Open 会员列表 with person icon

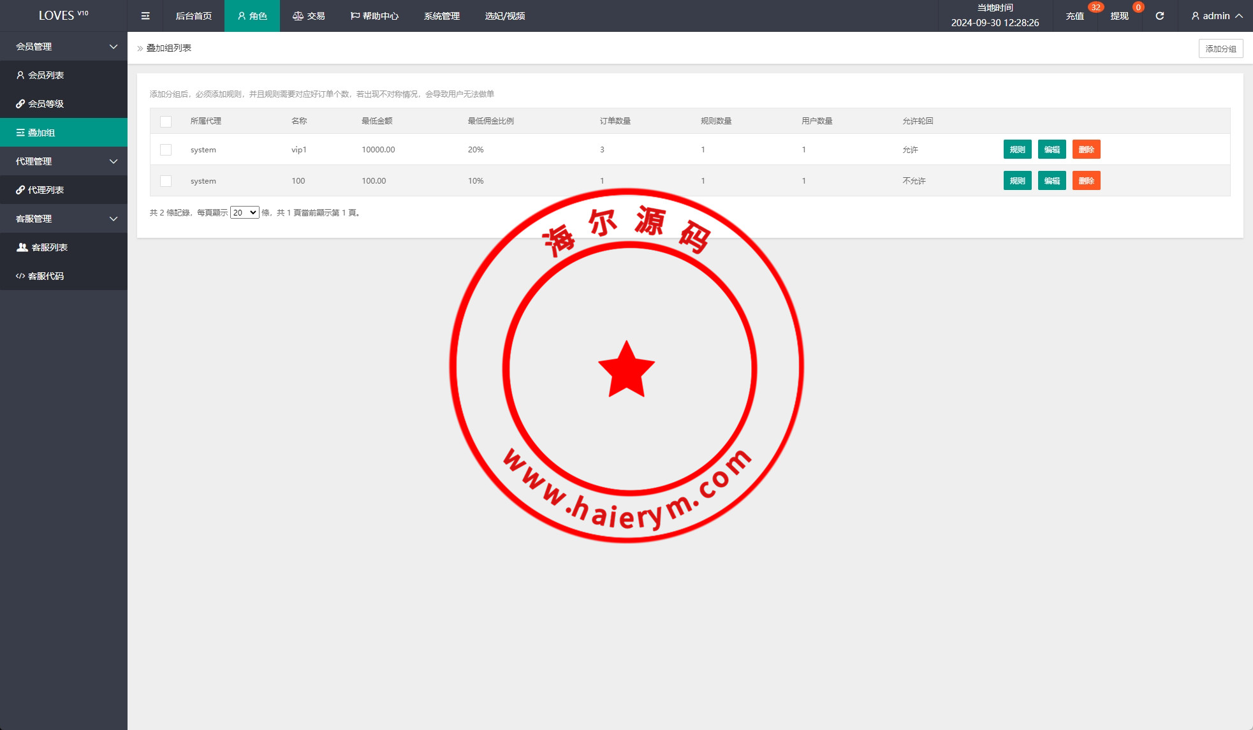point(46,75)
